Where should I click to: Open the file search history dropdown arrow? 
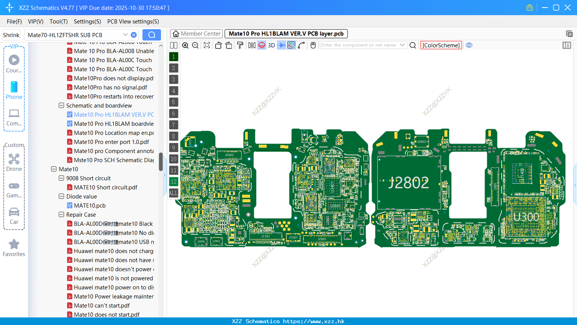(125, 35)
